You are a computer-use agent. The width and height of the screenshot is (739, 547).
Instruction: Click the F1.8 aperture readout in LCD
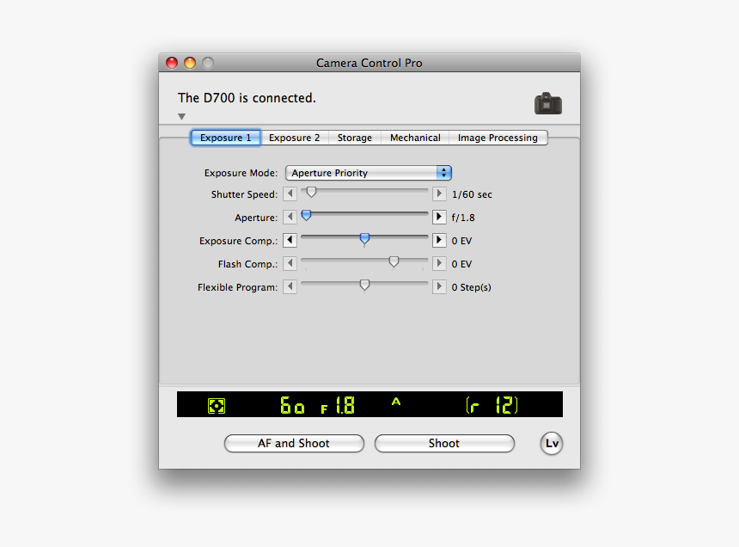point(338,405)
